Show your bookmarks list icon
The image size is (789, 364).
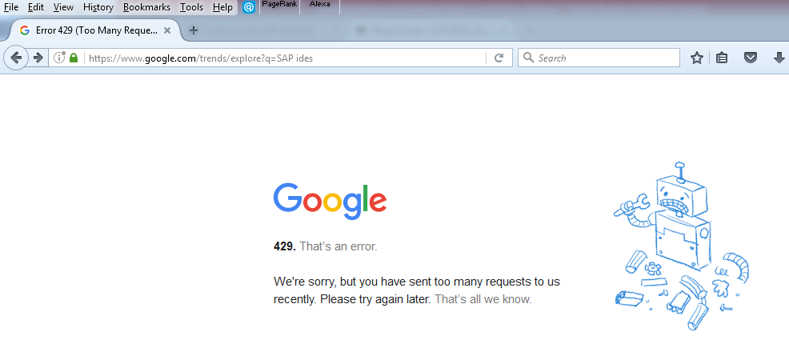coord(722,58)
